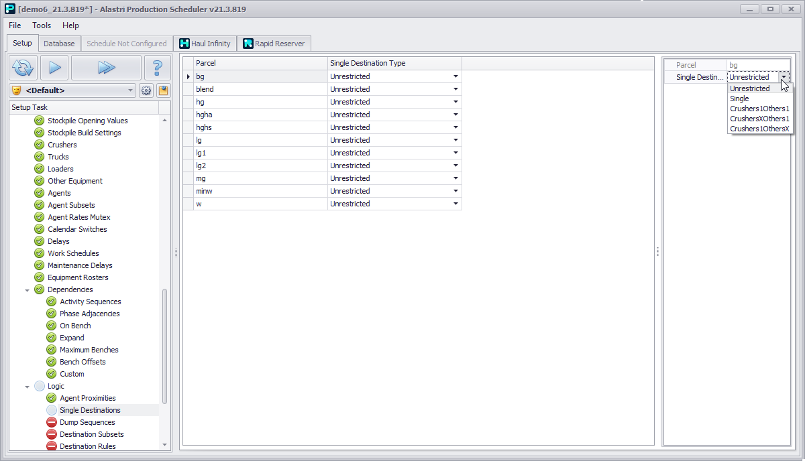
Task: Open destination type dropdown for bg row
Action: [x=456, y=76]
